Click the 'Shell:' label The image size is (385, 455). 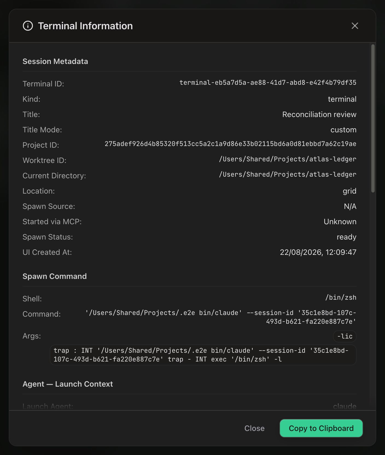tap(32, 299)
